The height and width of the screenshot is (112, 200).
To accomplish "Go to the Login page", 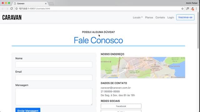I will [171, 17].
